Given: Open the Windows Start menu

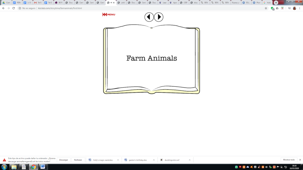Looking at the screenshot, I should pyautogui.click(x=4, y=167).
